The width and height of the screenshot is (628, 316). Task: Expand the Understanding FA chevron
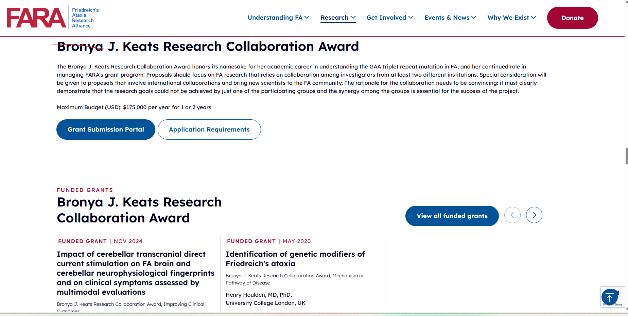pyautogui.click(x=307, y=17)
